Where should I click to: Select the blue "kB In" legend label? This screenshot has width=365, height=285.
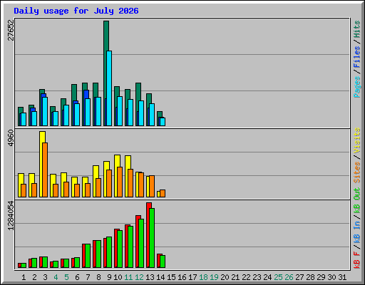click(357, 232)
